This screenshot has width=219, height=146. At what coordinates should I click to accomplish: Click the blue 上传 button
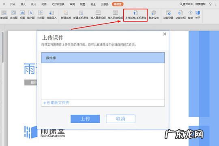coord(85,119)
